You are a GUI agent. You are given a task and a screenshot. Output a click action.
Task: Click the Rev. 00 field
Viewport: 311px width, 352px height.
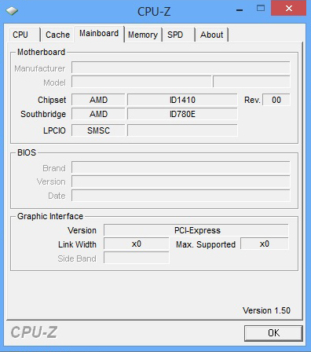click(276, 100)
